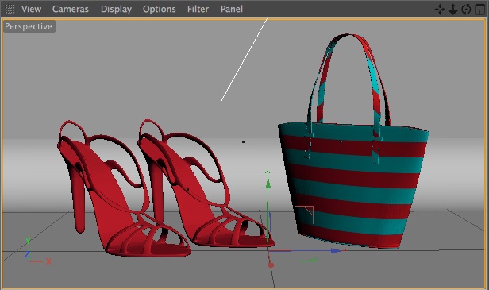Open the Options menu
Image resolution: width=489 pixels, height=290 pixels.
(159, 10)
